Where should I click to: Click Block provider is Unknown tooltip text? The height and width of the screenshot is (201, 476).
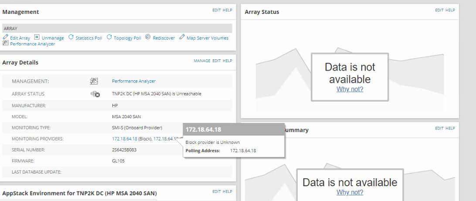pyautogui.click(x=213, y=142)
